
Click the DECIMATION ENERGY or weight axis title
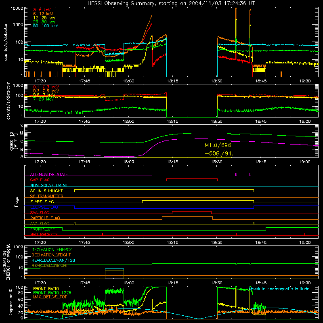6,262
